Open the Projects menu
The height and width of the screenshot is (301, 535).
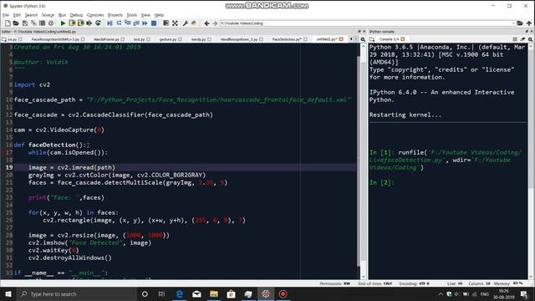tap(115, 15)
